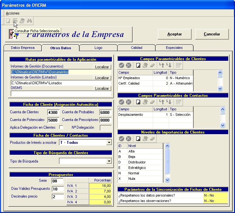The image size is (235, 213).
Task: Click the Campos de Clientes scrollbar down arrow
Action: point(220,89)
